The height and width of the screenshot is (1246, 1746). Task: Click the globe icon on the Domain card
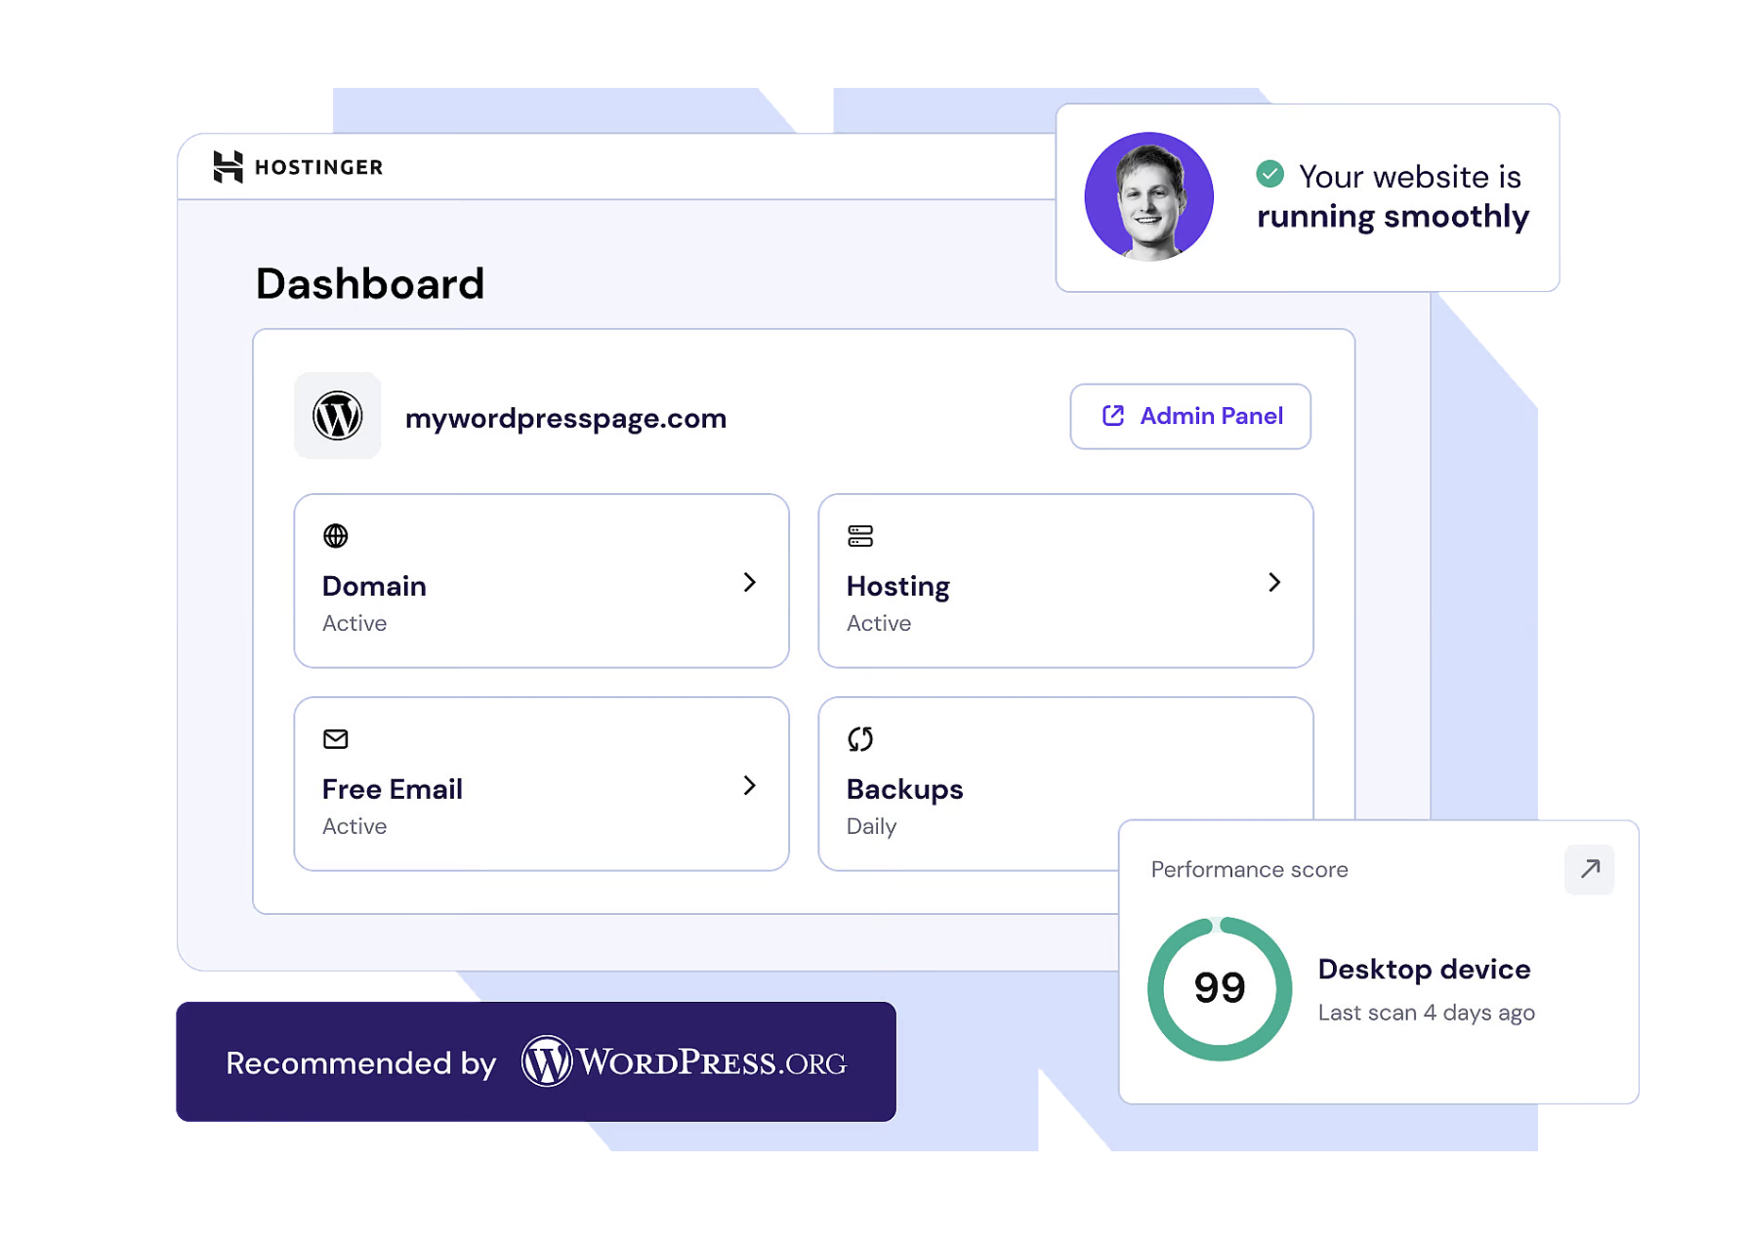tap(335, 536)
